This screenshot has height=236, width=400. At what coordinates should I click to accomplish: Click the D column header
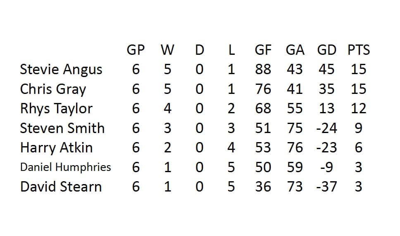[199, 50]
